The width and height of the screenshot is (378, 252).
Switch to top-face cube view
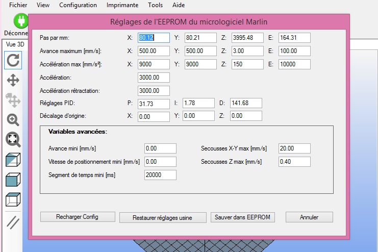coord(13,199)
